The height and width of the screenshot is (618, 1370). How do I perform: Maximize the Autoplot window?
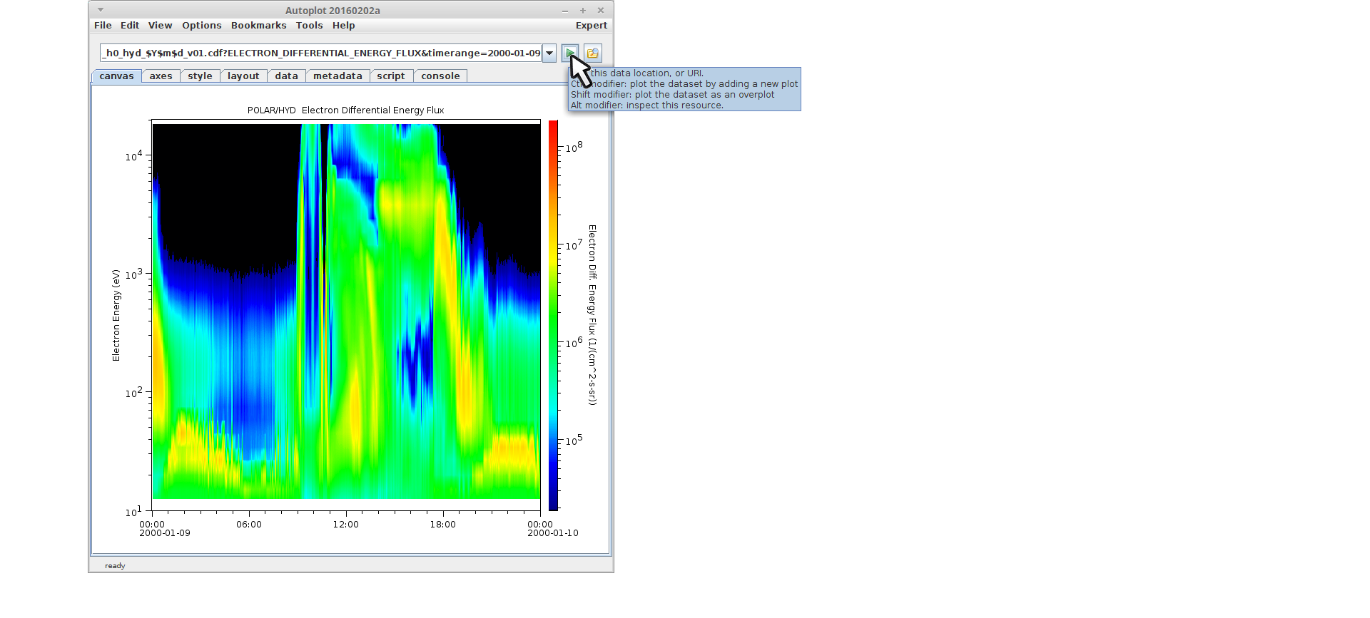[x=583, y=11]
